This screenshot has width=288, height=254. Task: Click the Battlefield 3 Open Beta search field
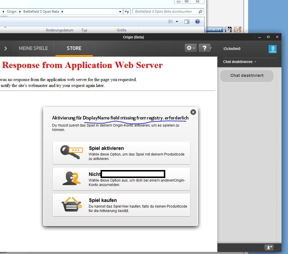click(166, 12)
